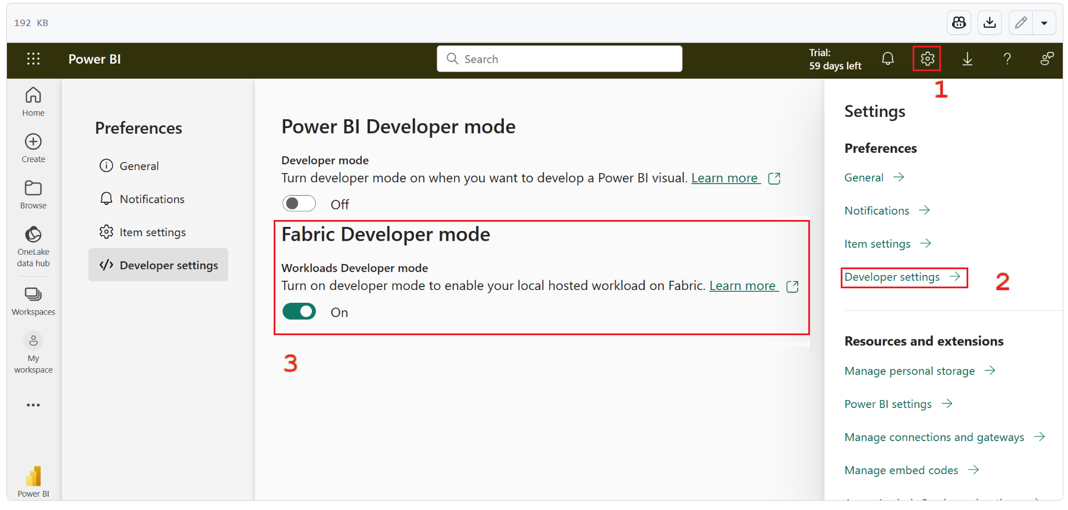This screenshot has width=1068, height=510.
Task: Open Manage connections and gateways
Action: (945, 437)
